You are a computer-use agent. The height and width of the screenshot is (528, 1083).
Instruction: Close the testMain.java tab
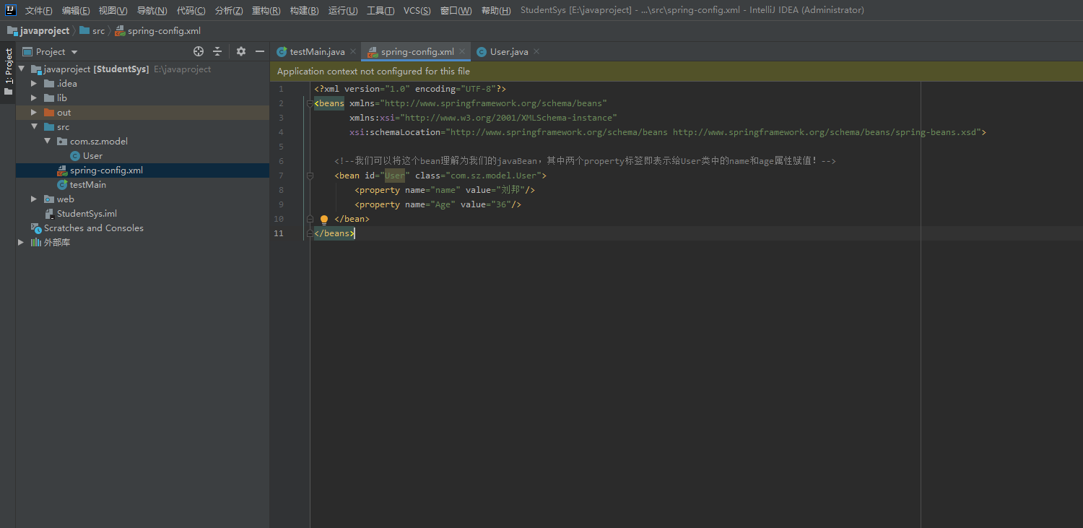(353, 51)
